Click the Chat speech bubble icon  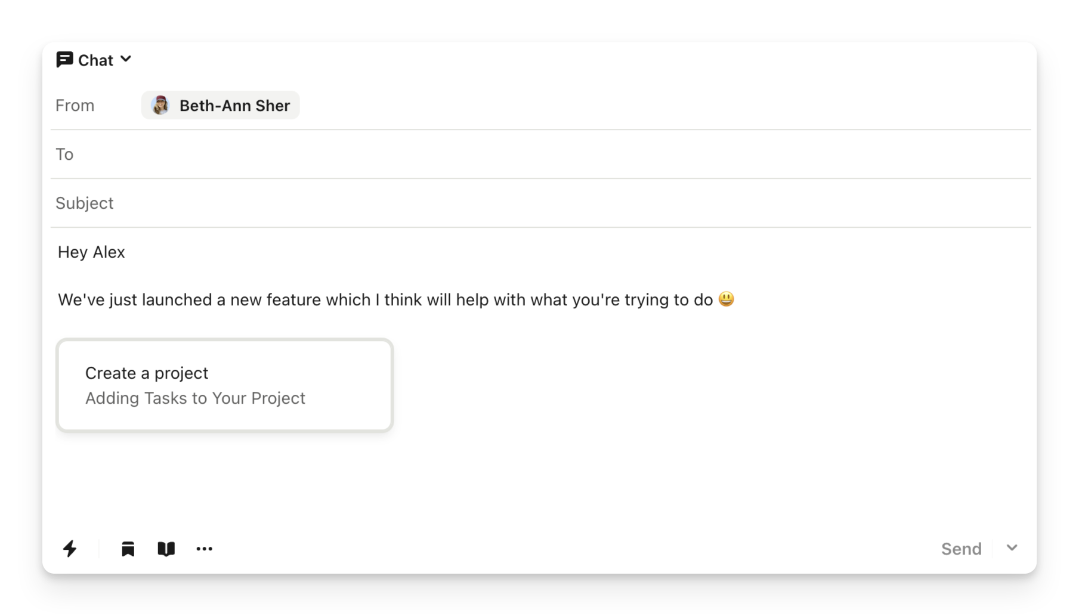pos(64,60)
